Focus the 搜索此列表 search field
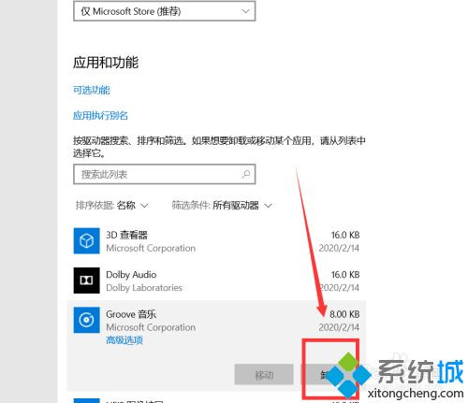The width and height of the screenshot is (468, 403). point(165,174)
